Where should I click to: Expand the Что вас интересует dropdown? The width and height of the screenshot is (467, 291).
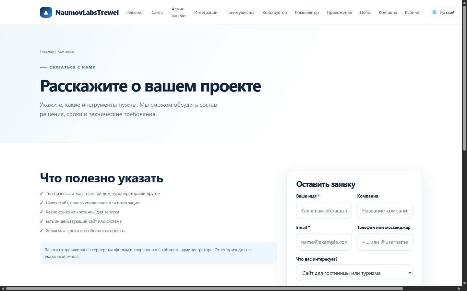(x=354, y=273)
